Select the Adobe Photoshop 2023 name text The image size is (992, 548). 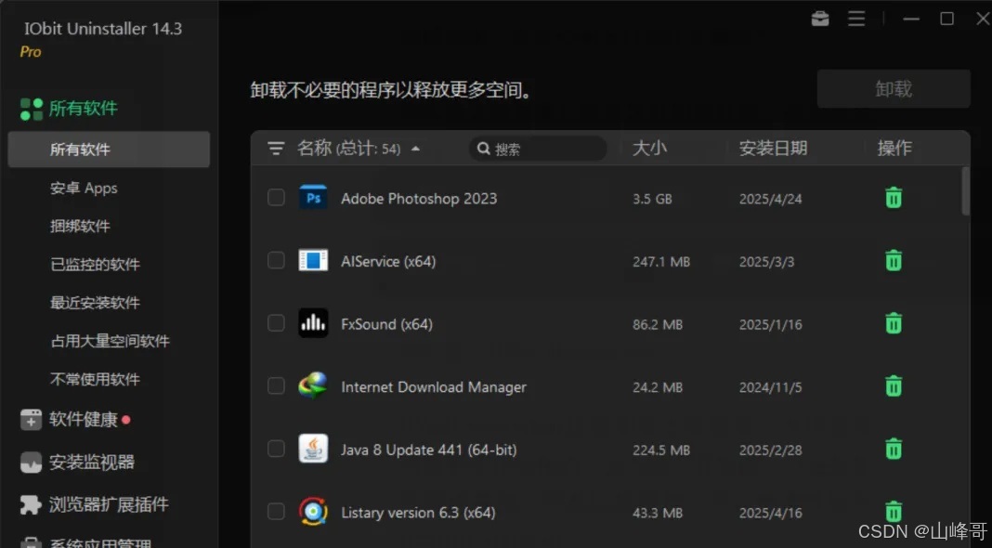[419, 198]
